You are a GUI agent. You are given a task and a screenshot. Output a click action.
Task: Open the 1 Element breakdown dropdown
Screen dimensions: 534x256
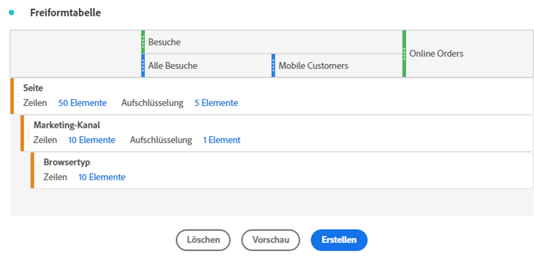coord(221,140)
